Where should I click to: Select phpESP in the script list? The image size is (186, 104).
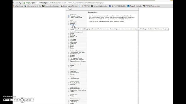(72, 103)
